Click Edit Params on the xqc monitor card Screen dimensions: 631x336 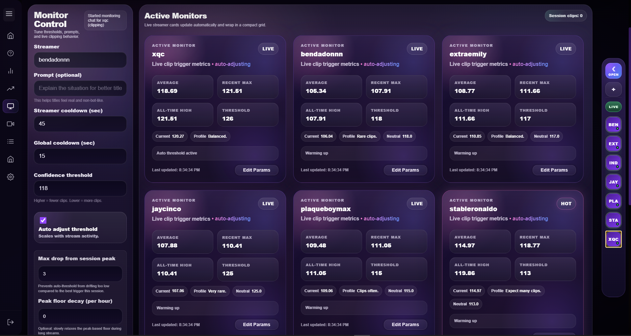(x=256, y=170)
